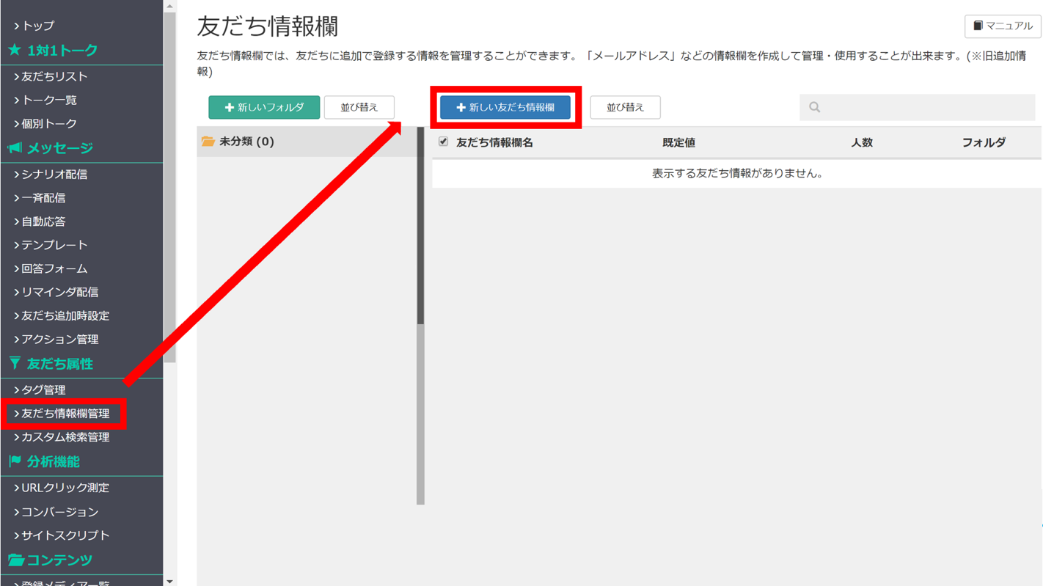Click the 既定値 column header

[678, 143]
